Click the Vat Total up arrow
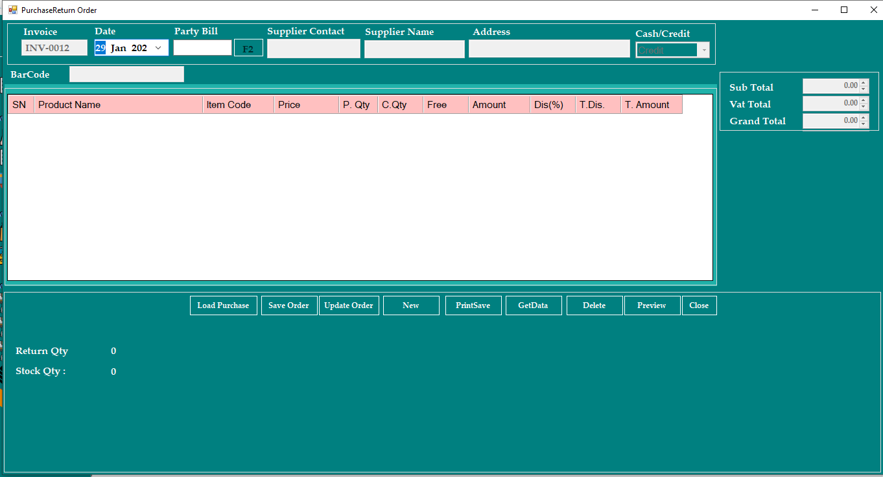Screen dimensions: 883x477 [863, 100]
